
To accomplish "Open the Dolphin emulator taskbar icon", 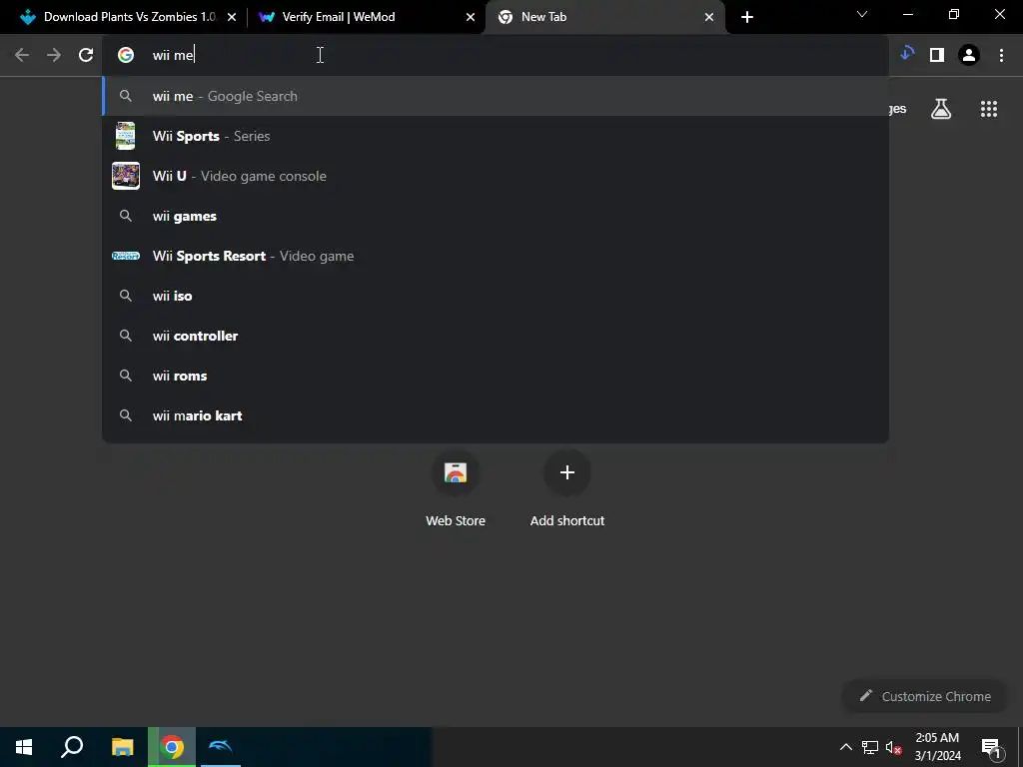I will tap(221, 747).
